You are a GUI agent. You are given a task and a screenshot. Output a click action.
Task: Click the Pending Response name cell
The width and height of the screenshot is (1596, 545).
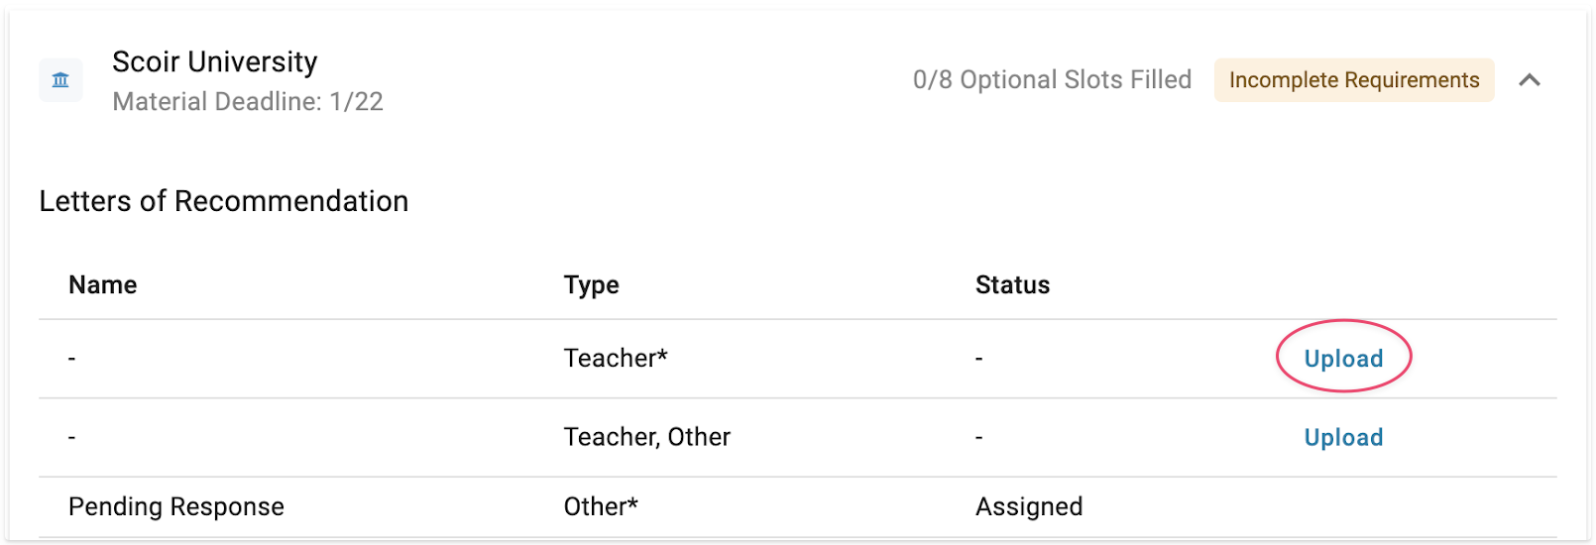click(x=176, y=507)
